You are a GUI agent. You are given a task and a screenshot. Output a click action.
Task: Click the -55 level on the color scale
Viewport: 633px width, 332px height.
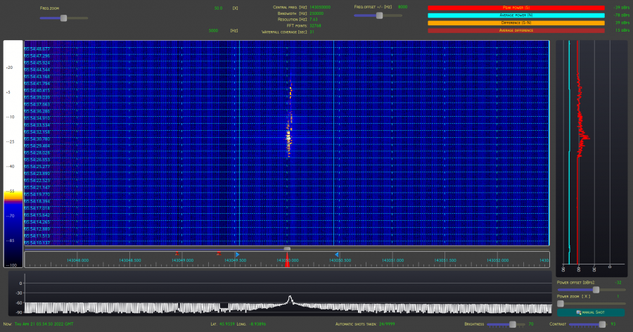pos(10,191)
